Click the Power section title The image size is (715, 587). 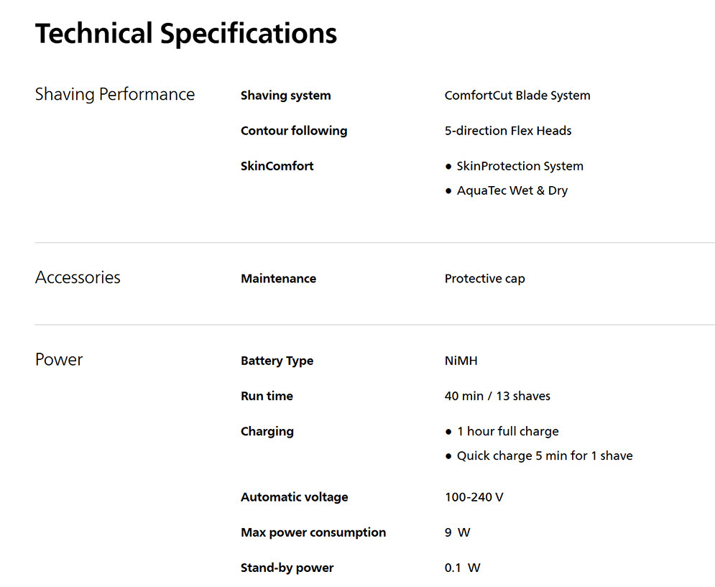(x=59, y=359)
